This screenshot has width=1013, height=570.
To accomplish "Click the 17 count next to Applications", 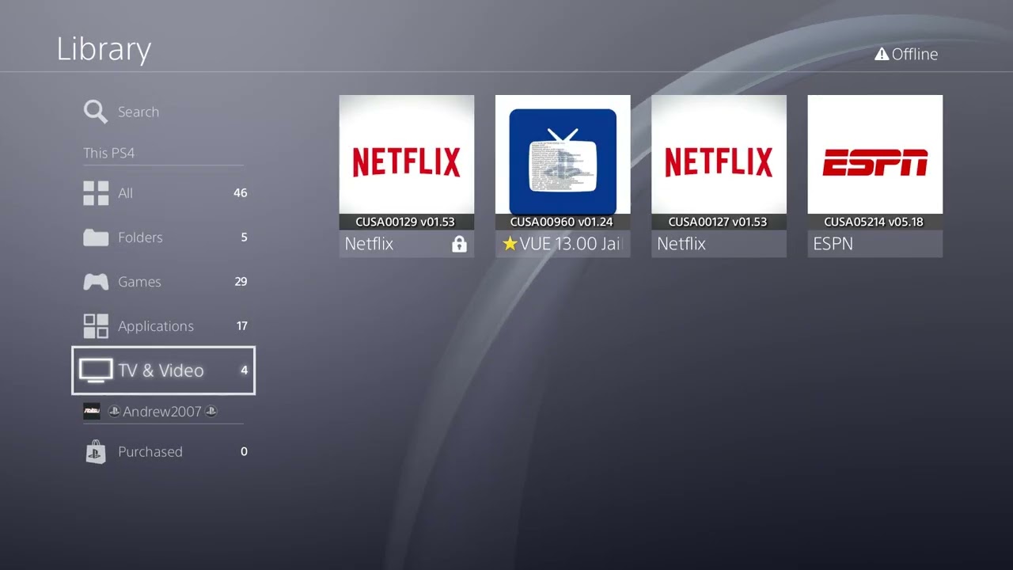I will (x=241, y=326).
